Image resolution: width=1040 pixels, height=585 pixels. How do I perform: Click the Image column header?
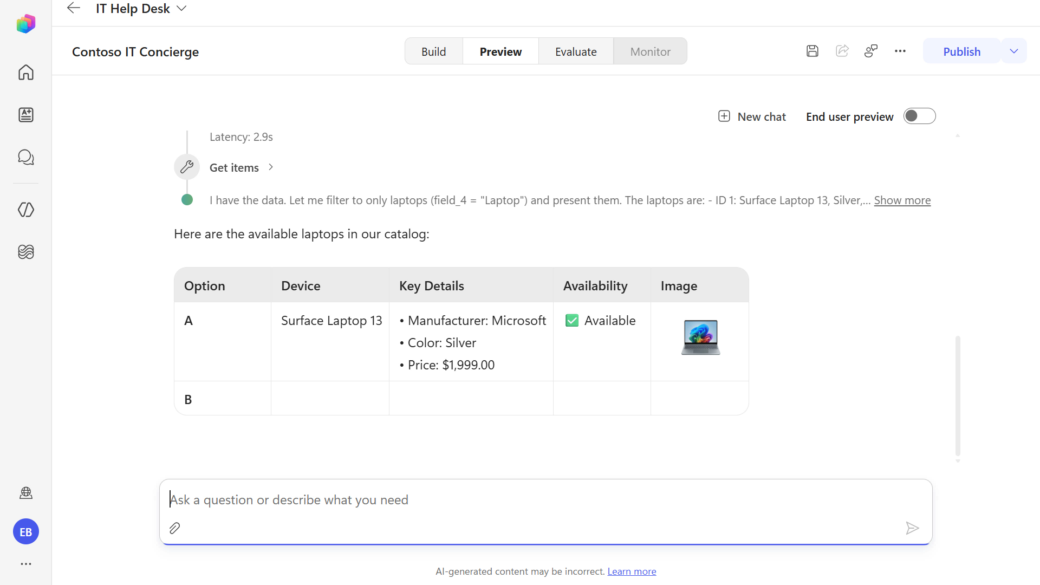[x=679, y=286]
